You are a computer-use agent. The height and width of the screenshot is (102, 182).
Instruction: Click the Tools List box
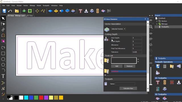[x=124, y=60]
